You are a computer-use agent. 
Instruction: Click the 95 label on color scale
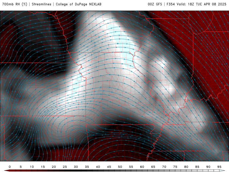219,167
